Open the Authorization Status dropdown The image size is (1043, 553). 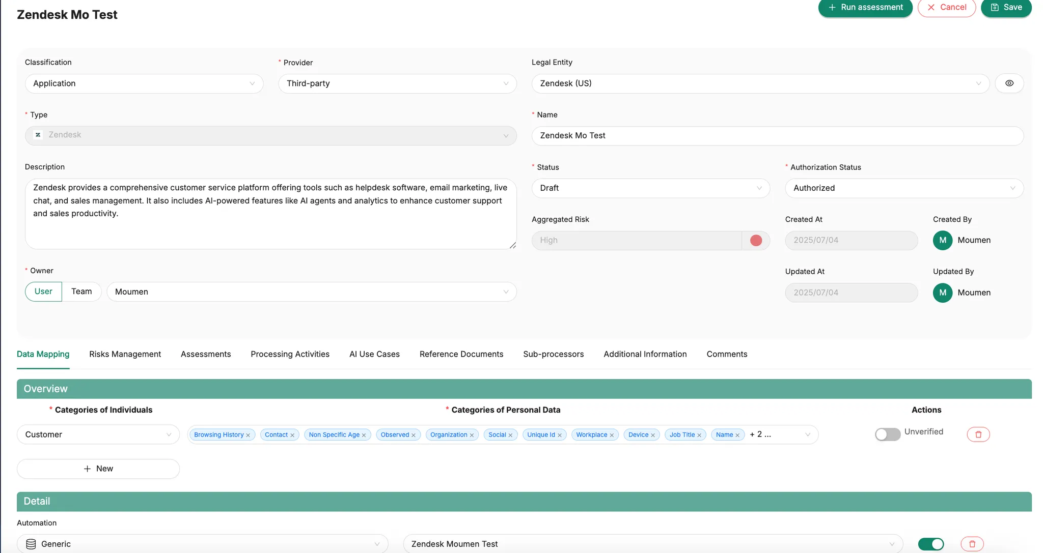904,188
